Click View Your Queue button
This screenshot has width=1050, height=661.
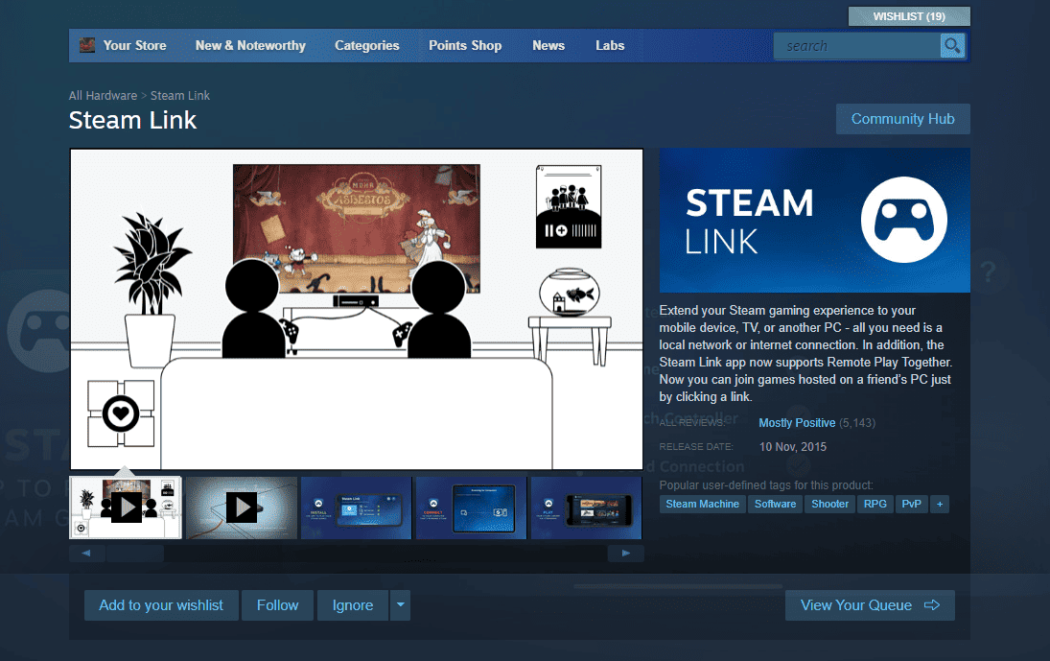click(870, 605)
